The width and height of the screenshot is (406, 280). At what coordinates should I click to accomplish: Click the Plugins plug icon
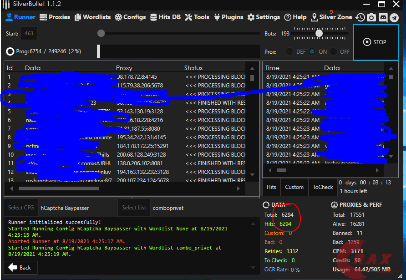tap(217, 17)
